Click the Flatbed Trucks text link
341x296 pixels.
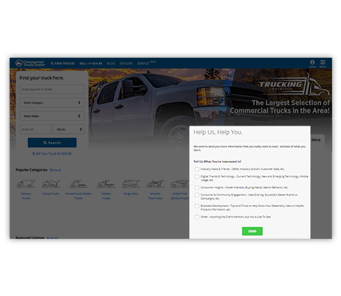106,196
